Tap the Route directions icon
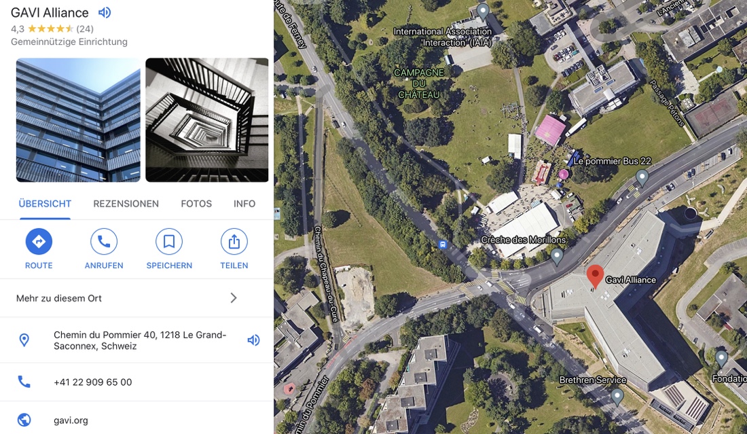Screen dimensions: 747x434 point(39,242)
